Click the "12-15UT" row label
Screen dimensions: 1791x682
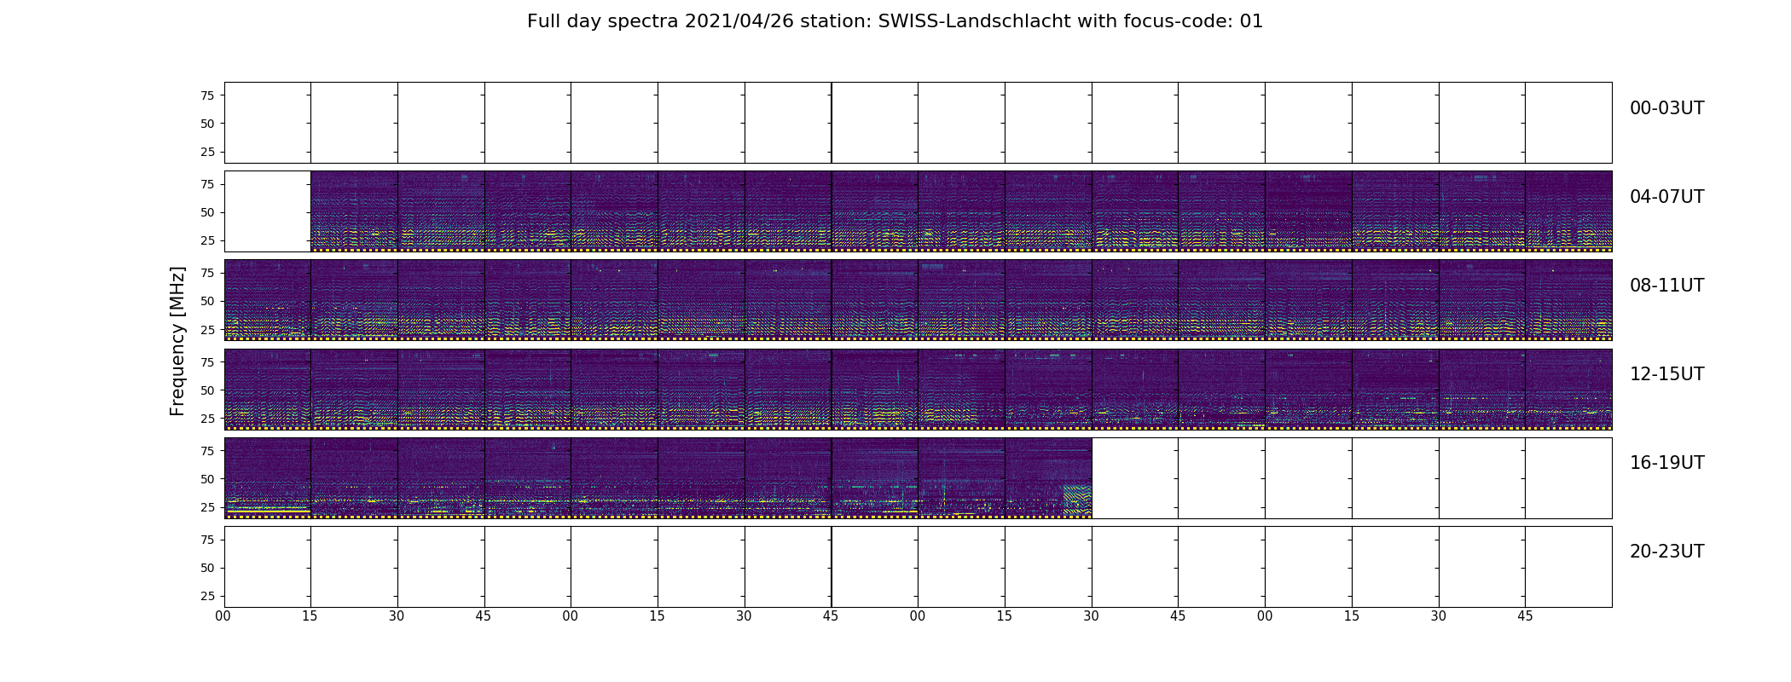click(1666, 374)
